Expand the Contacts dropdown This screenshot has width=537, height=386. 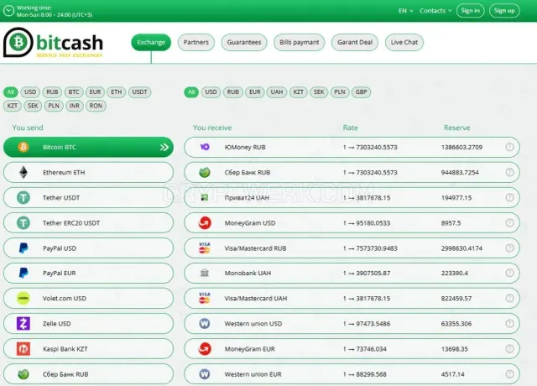click(435, 11)
